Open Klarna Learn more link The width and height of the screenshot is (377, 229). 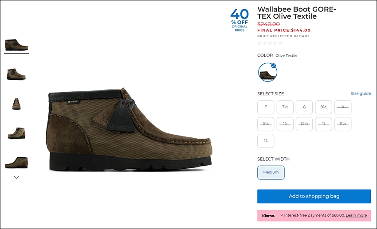pyautogui.click(x=356, y=215)
